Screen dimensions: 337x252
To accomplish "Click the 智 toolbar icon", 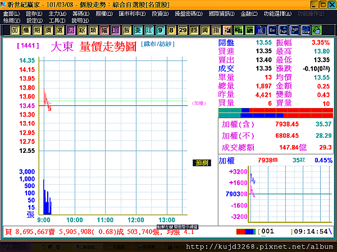I will tap(126, 30).
